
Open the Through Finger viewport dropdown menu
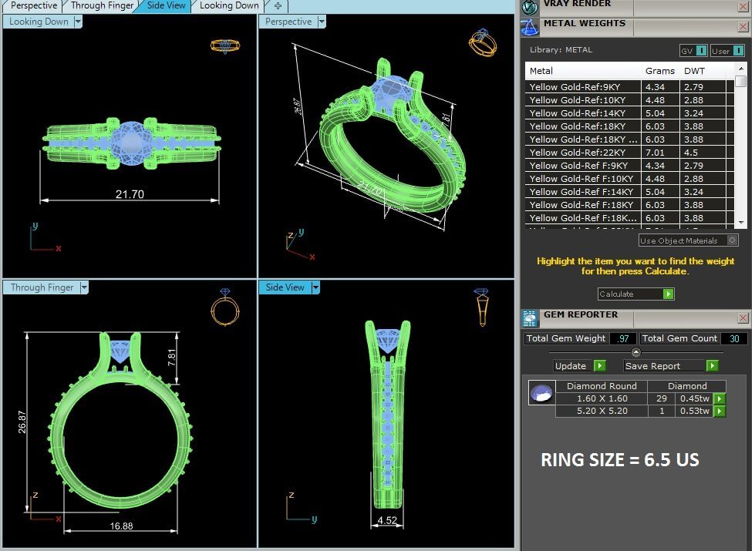tap(84, 287)
